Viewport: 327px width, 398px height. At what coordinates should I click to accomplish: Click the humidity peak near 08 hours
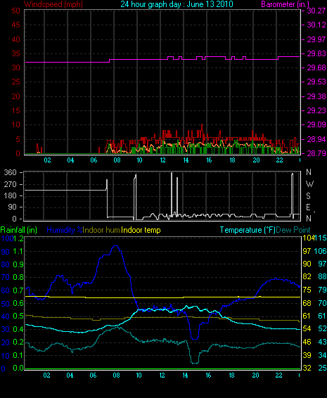116,246
